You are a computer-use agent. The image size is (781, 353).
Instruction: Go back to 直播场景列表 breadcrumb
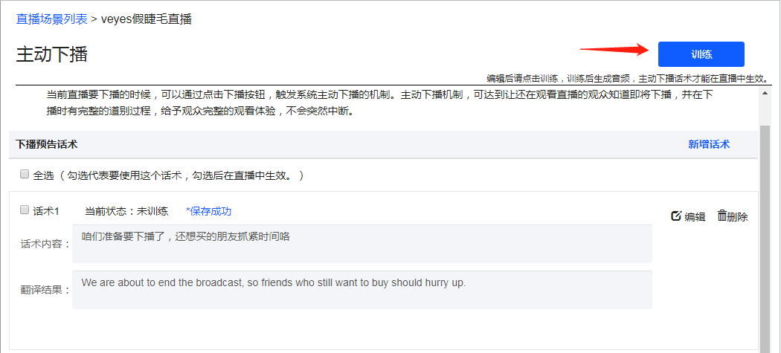tap(52, 19)
